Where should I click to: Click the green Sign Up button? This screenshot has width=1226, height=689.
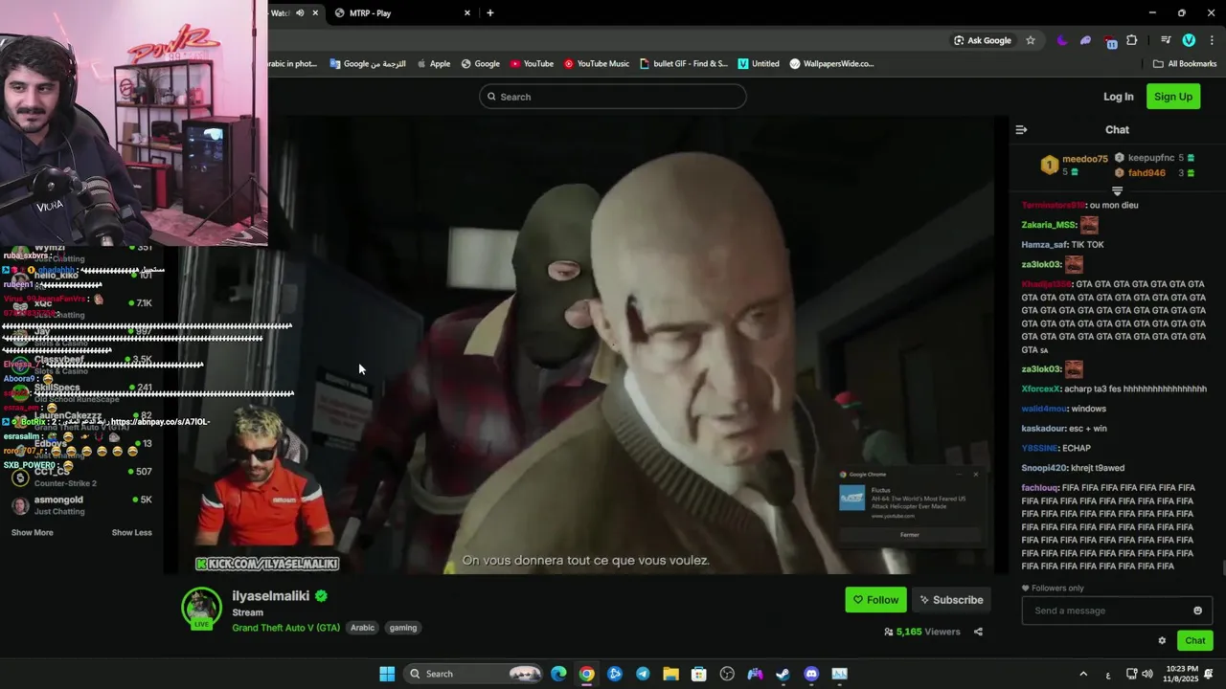click(x=1173, y=97)
